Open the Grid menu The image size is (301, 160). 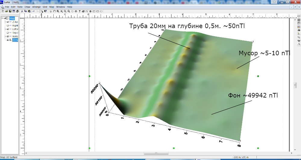coord(45,7)
